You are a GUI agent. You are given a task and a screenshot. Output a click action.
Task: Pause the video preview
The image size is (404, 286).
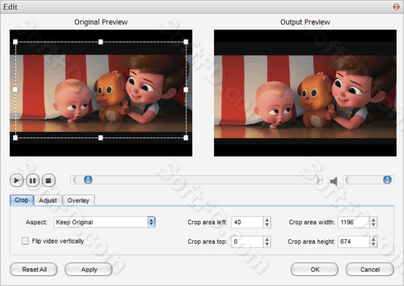[x=32, y=180]
